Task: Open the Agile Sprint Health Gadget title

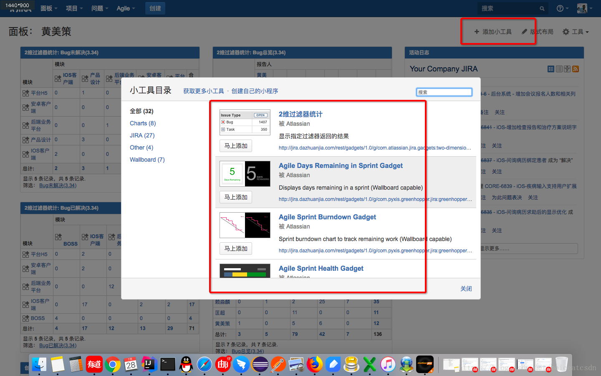Action: [321, 268]
